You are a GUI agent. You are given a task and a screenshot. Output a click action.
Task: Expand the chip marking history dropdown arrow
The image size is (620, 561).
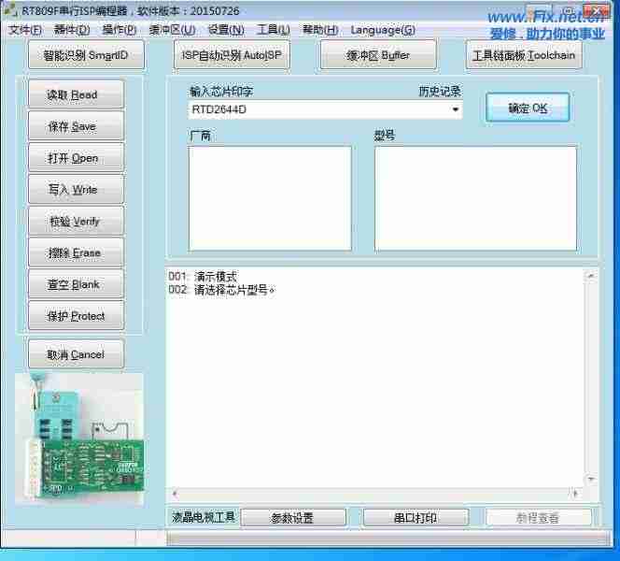(x=456, y=109)
